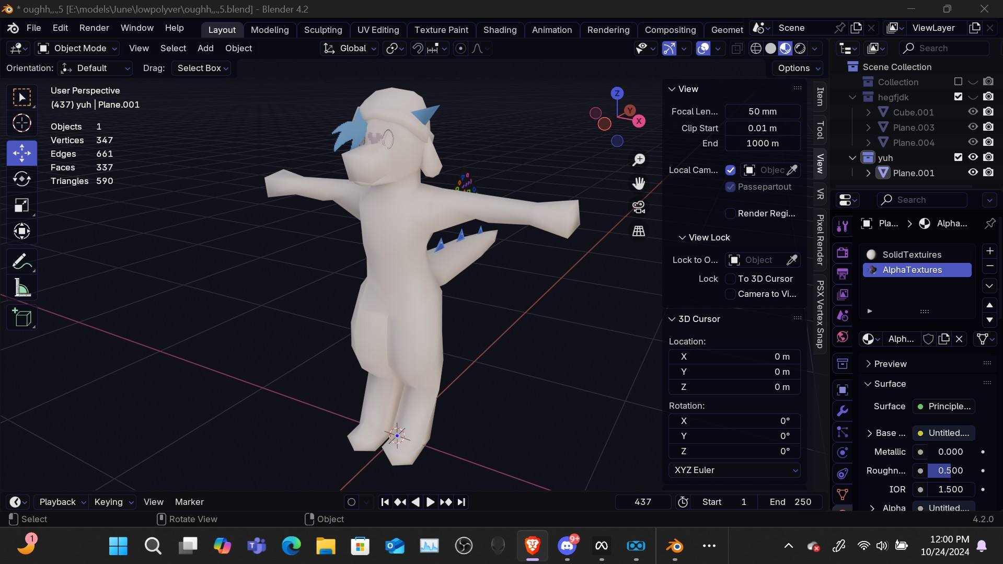Select the Annotate pencil tool
The height and width of the screenshot is (564, 1003).
(22, 260)
